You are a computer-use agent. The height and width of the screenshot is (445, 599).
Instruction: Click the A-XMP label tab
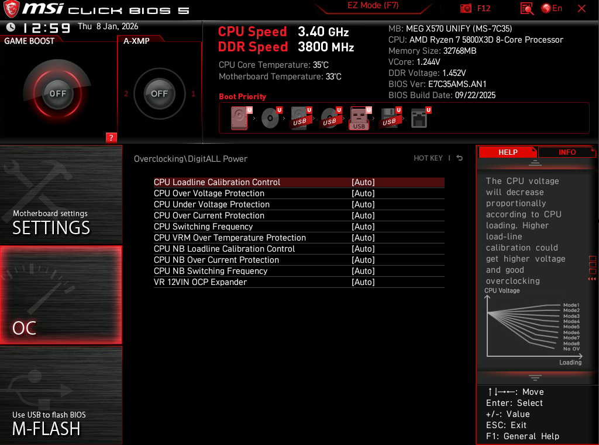click(136, 41)
